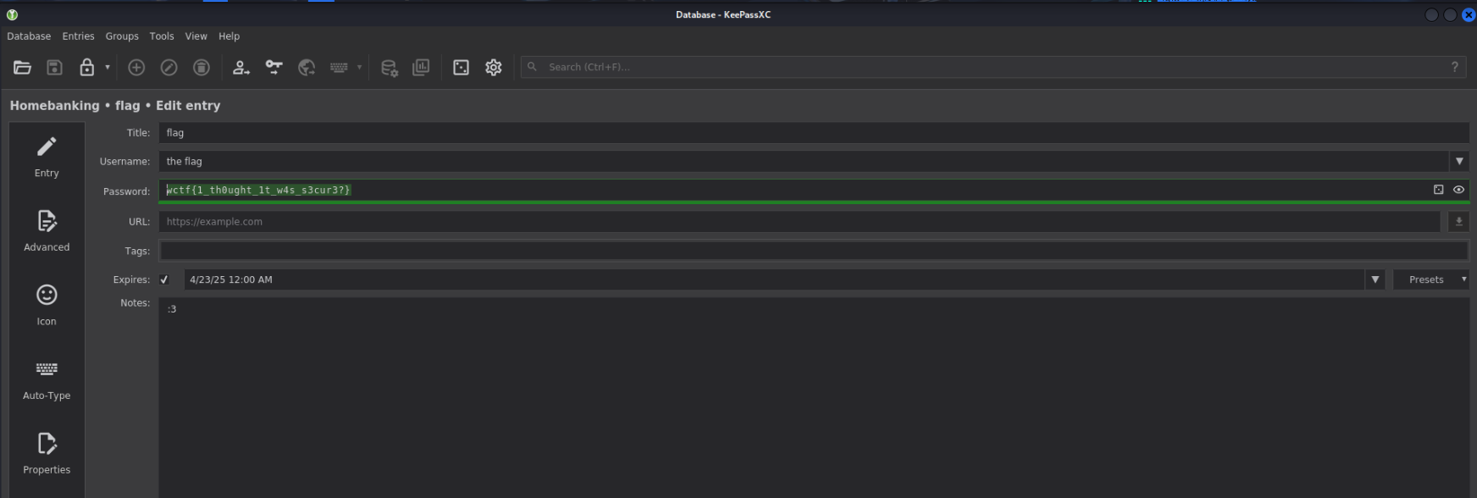
Task: Switch to Advanced sidebar section
Action: pyautogui.click(x=47, y=231)
